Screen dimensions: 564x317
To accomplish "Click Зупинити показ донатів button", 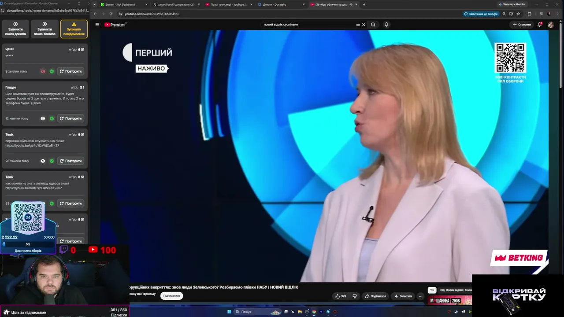I will (x=15, y=29).
